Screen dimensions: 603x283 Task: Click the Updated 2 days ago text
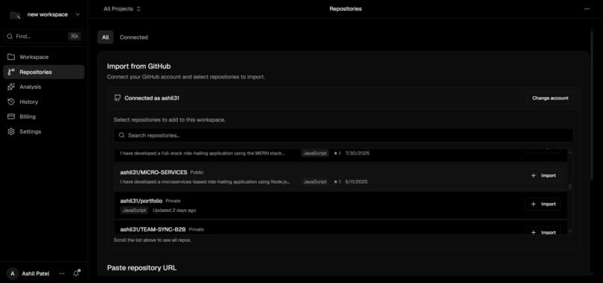pyautogui.click(x=174, y=211)
